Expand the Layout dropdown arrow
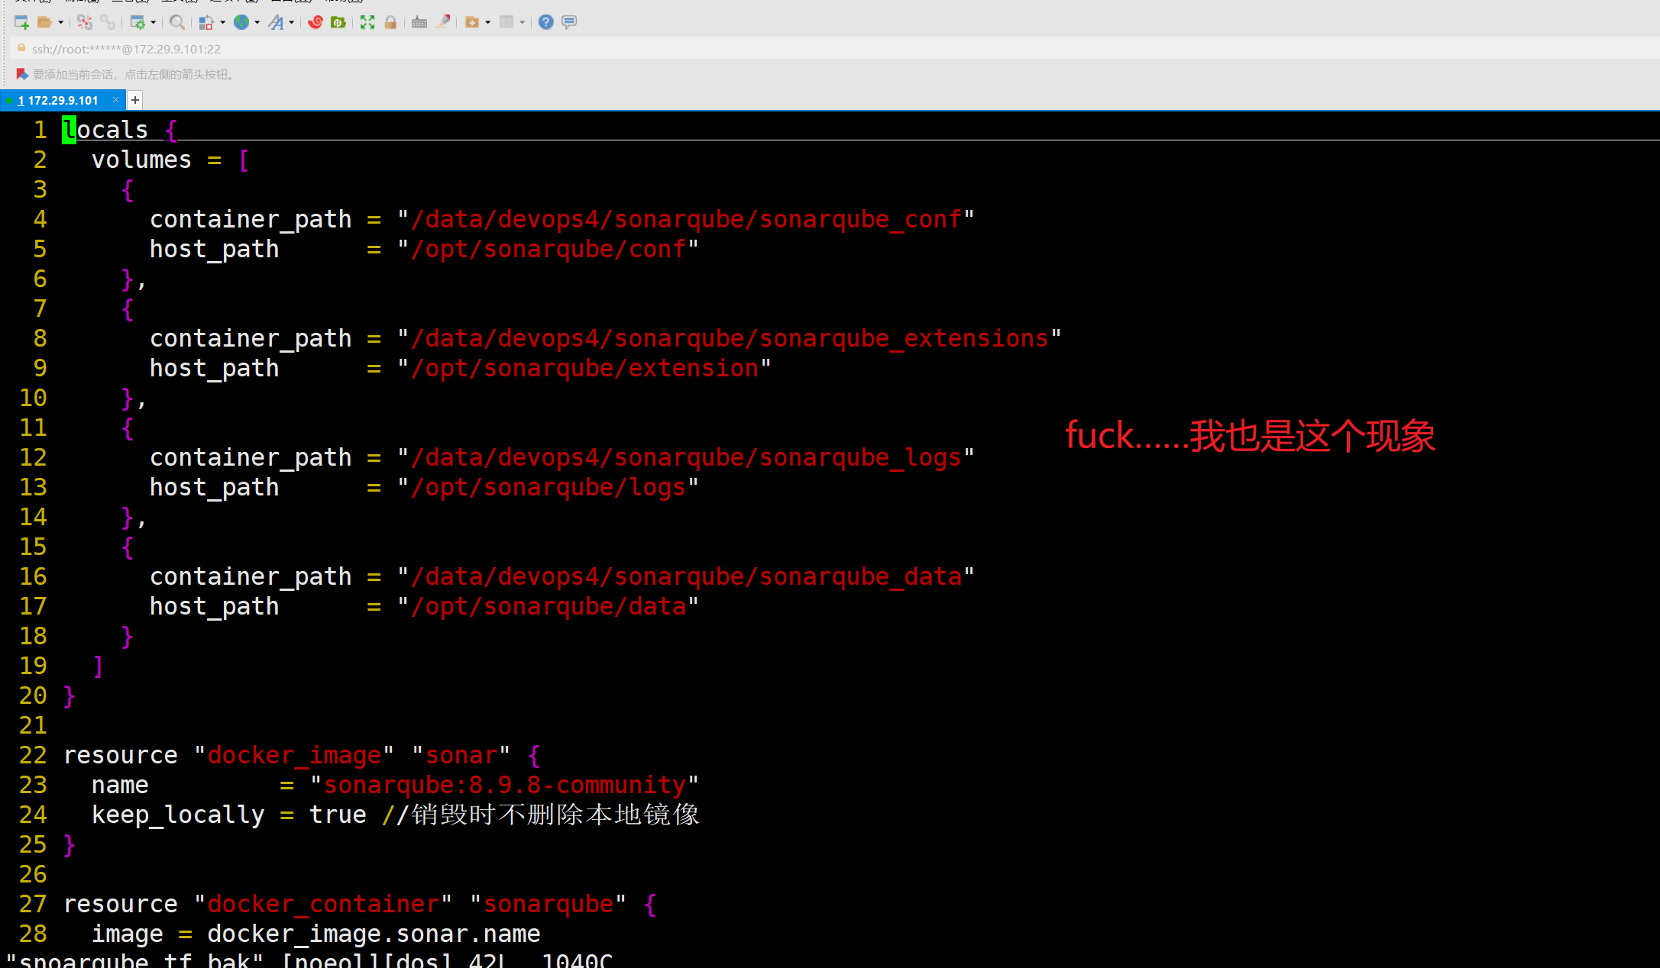This screenshot has height=968, width=1660. click(522, 22)
